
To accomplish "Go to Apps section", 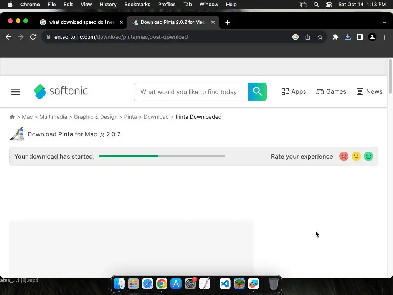I will point(294,92).
